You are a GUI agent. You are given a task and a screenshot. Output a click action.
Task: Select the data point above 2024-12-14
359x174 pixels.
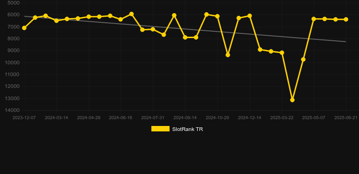pos(249,16)
